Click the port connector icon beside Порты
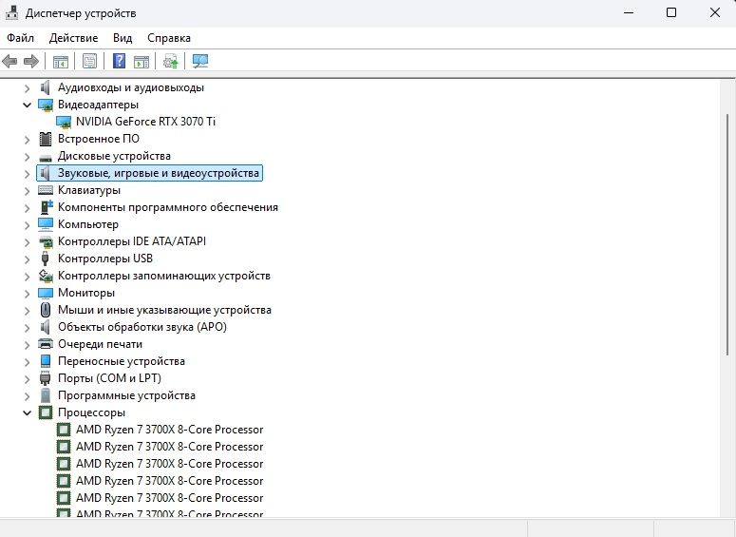 coord(45,378)
